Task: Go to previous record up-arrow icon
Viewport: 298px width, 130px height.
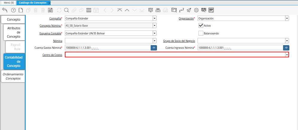Action: click(127, 10)
